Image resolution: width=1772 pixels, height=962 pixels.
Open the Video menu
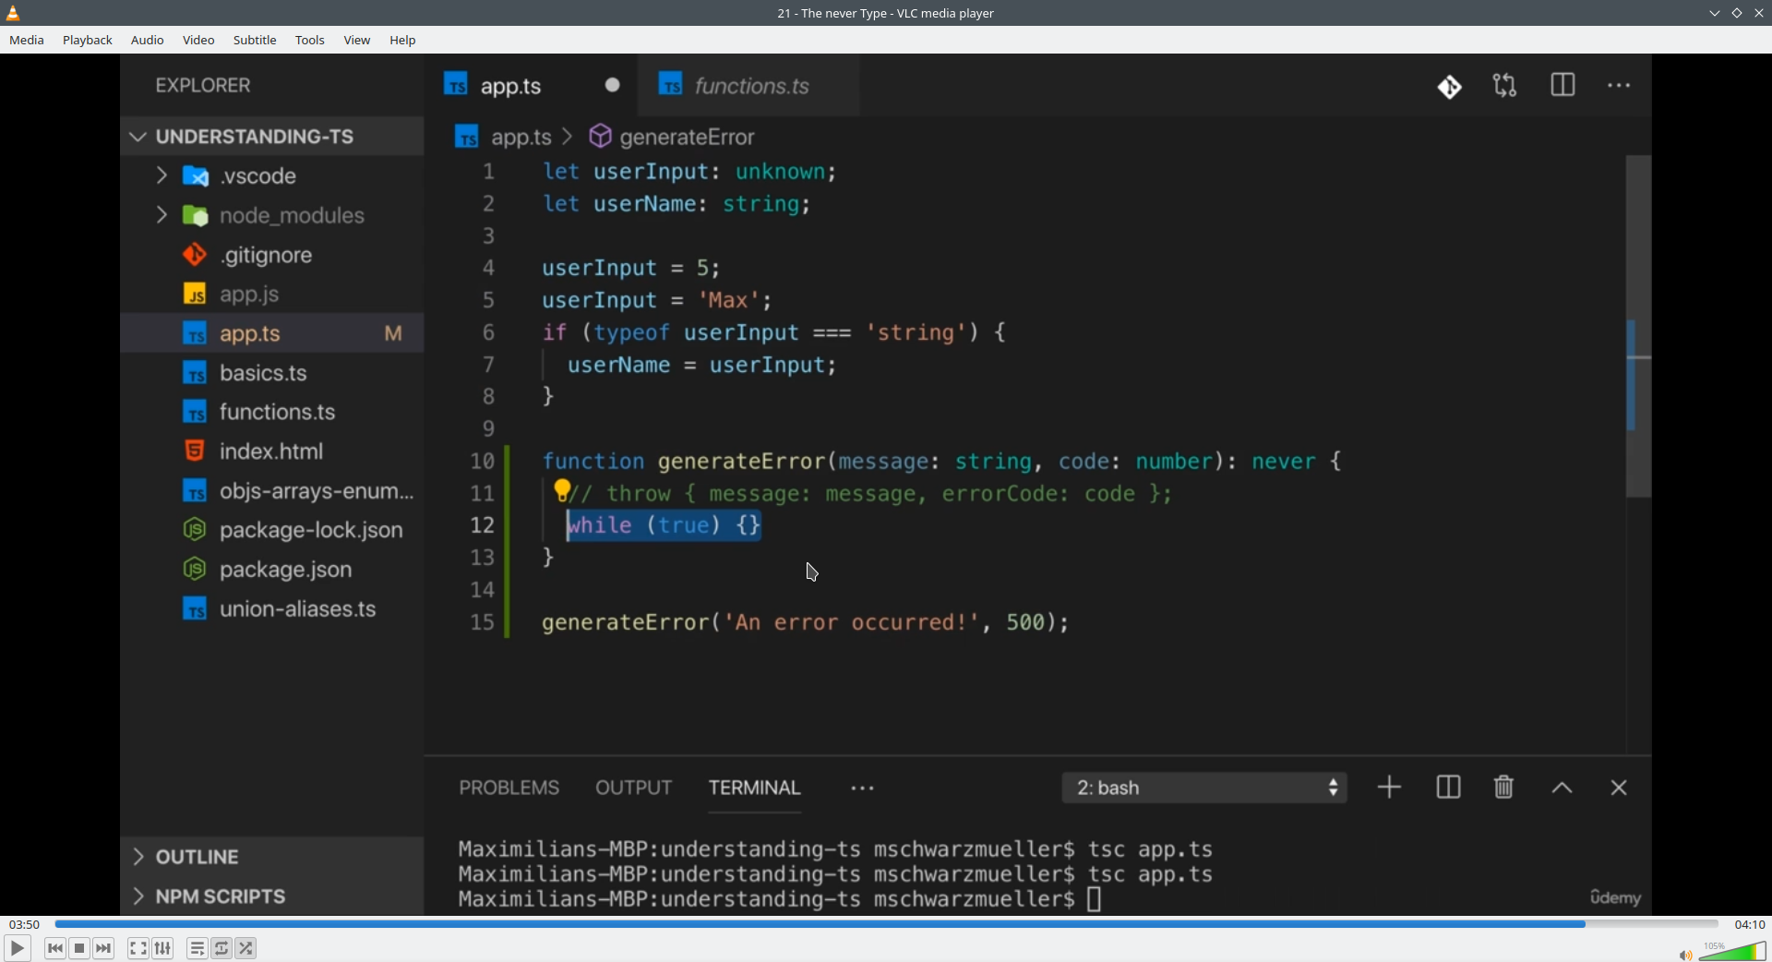[198, 41]
